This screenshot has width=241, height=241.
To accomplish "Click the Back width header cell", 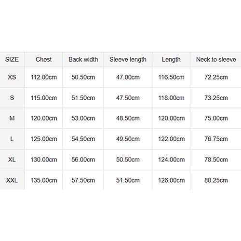I will tap(83, 59).
